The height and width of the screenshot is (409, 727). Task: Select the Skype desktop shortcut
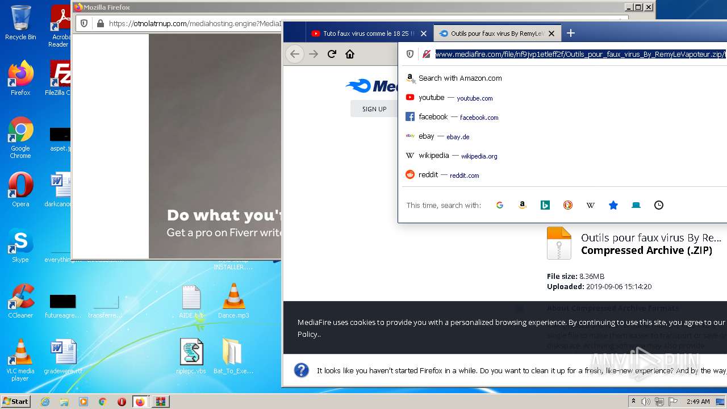click(20, 245)
